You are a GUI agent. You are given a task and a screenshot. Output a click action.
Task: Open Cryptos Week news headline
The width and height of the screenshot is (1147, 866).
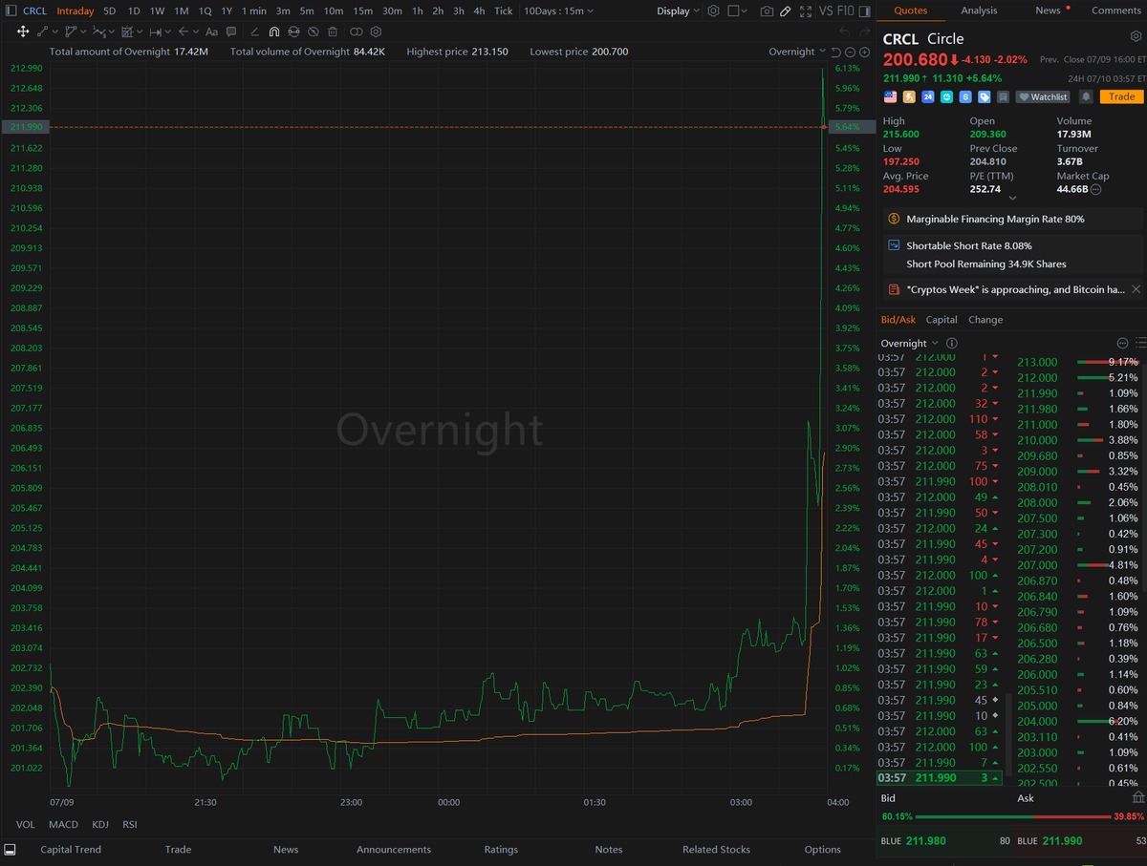point(1015,289)
